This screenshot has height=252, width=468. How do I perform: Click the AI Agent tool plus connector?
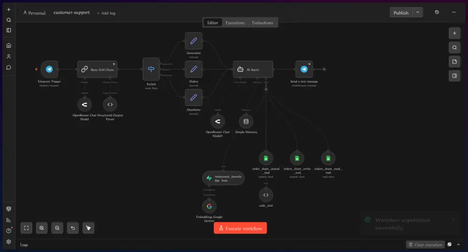tap(266, 89)
